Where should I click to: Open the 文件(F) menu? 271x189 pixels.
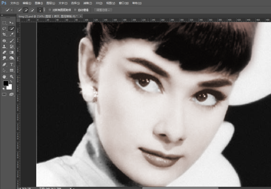15,3
